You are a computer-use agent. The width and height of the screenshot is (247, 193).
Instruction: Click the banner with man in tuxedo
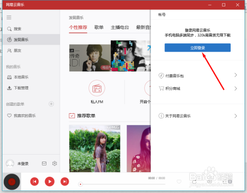coord(90,58)
